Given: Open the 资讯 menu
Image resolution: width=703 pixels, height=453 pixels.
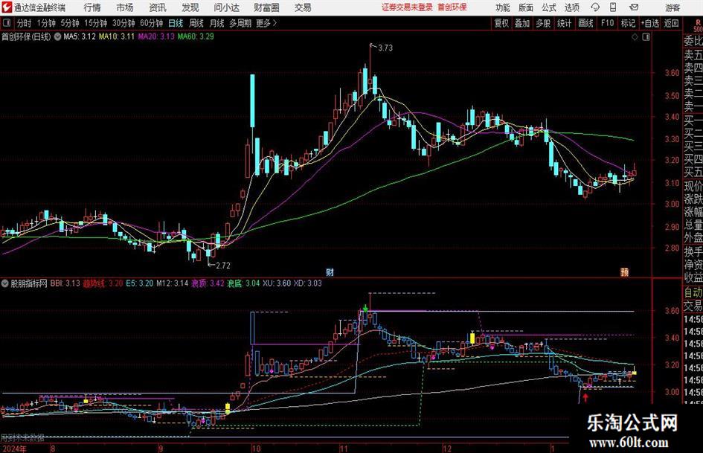Looking at the screenshot, I should pyautogui.click(x=158, y=7).
